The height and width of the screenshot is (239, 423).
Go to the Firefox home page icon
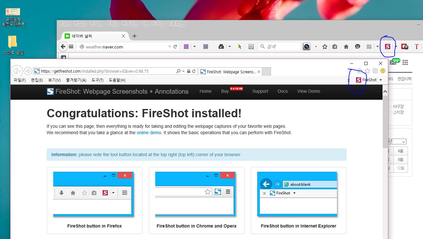pyautogui.click(x=346, y=47)
